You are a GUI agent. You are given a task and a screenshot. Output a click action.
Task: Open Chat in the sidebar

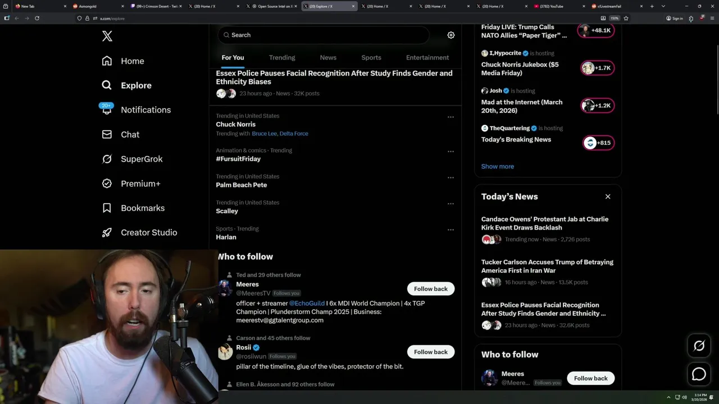(120, 135)
